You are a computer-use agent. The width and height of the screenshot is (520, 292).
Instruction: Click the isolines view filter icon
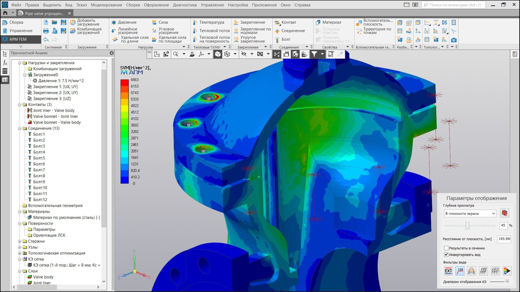[471, 271]
